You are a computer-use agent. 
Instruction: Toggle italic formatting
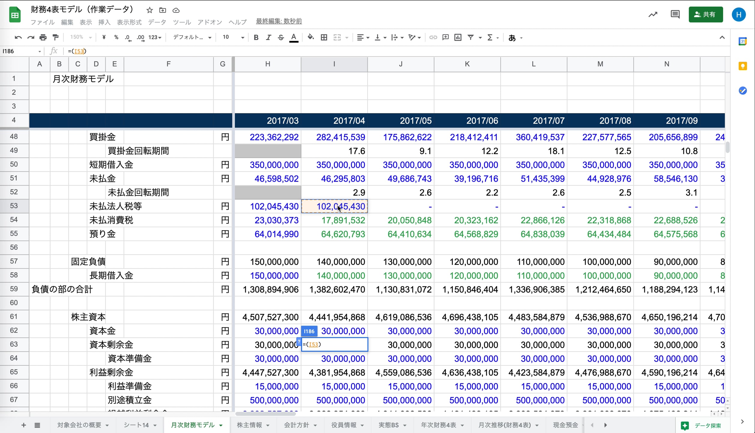click(x=268, y=38)
